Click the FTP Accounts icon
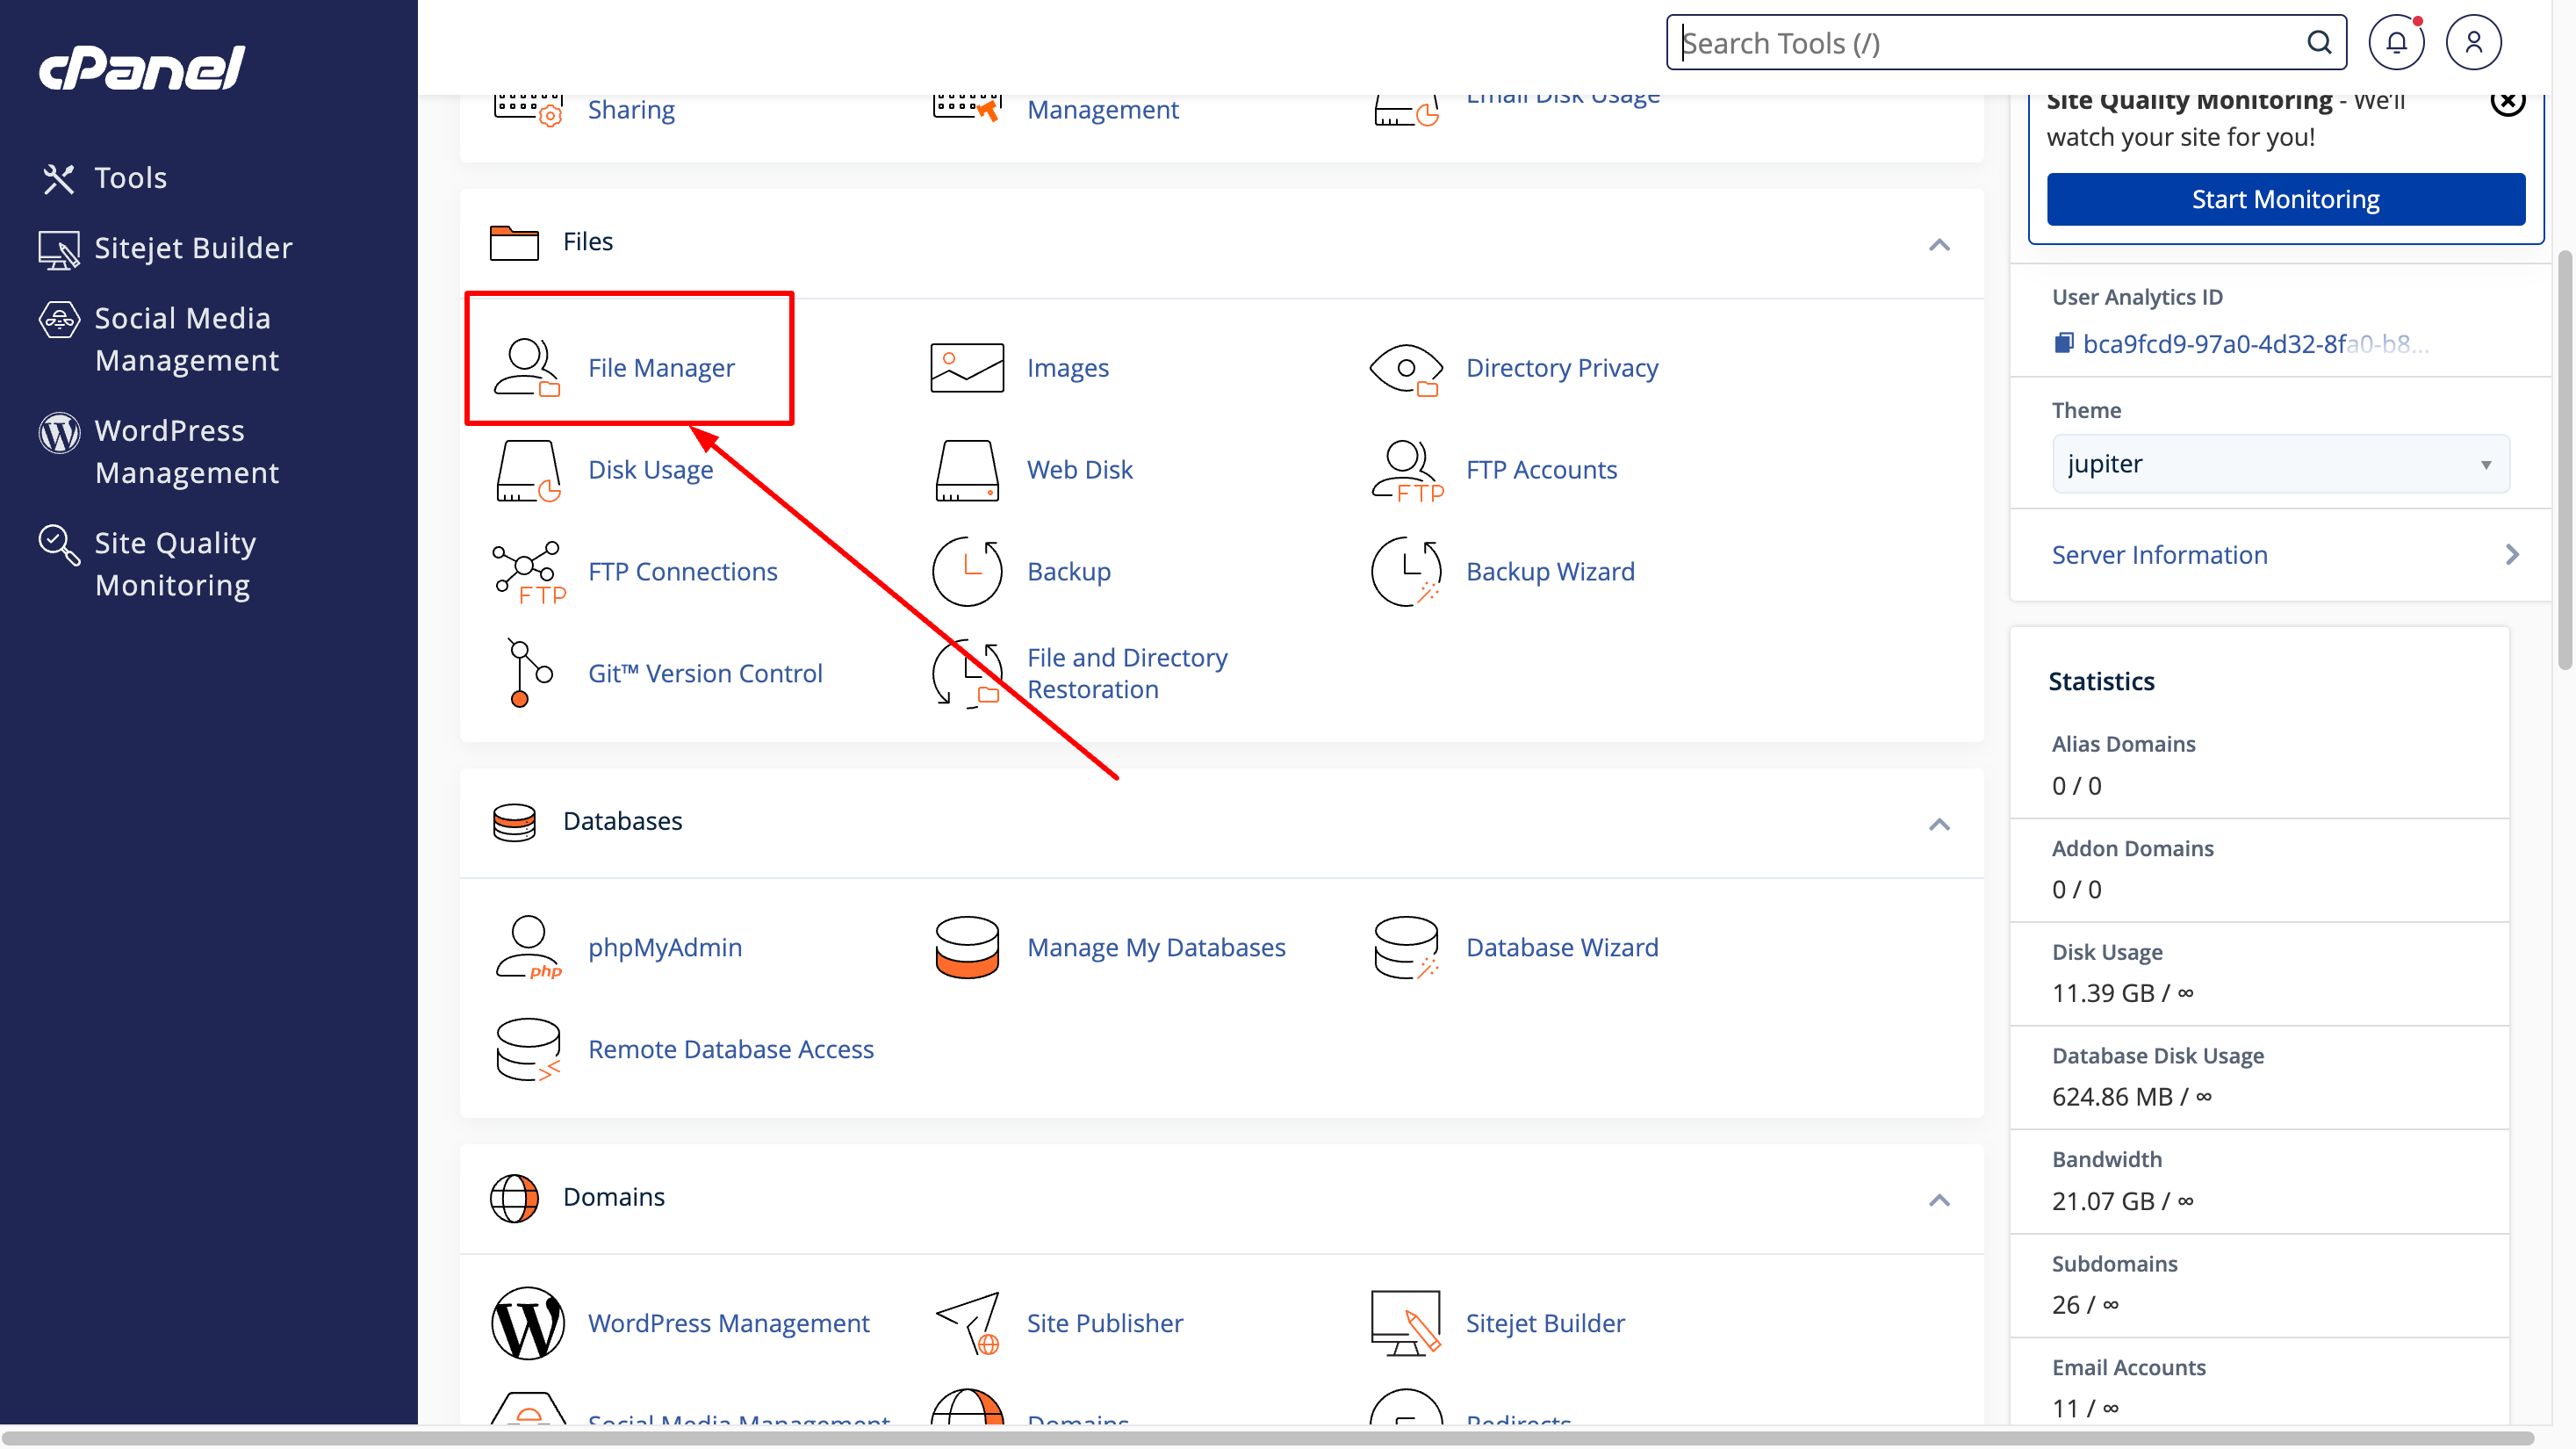Image resolution: width=2576 pixels, height=1449 pixels. tap(1407, 470)
